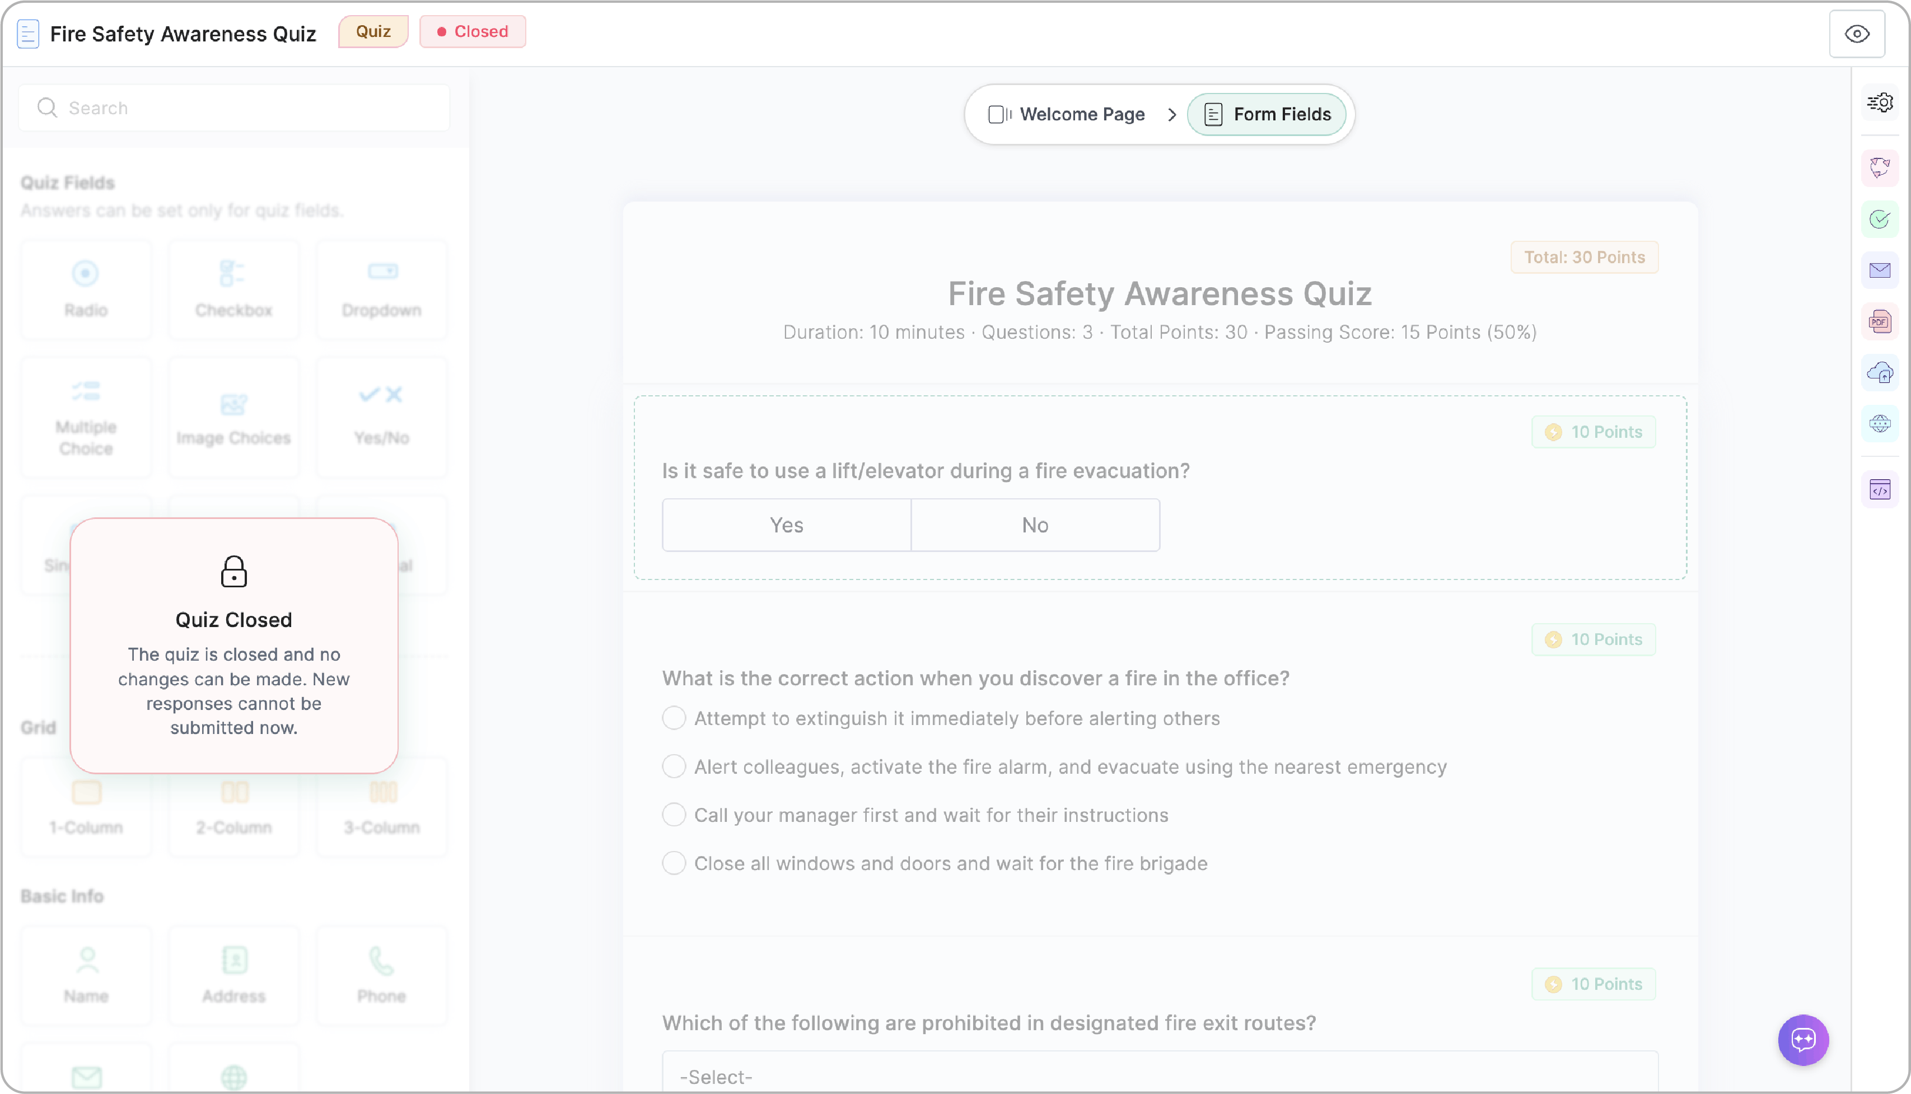Screen dimensions: 1911x1094
Task: Click the form document icon beside title
Action: click(x=28, y=34)
